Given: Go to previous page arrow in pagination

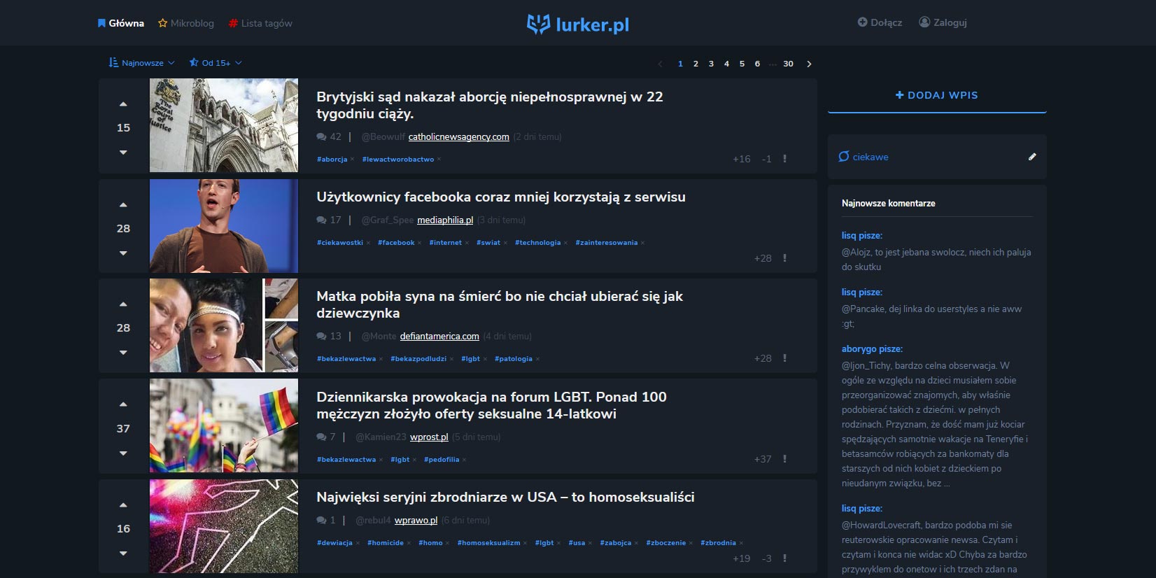Looking at the screenshot, I should pos(660,64).
